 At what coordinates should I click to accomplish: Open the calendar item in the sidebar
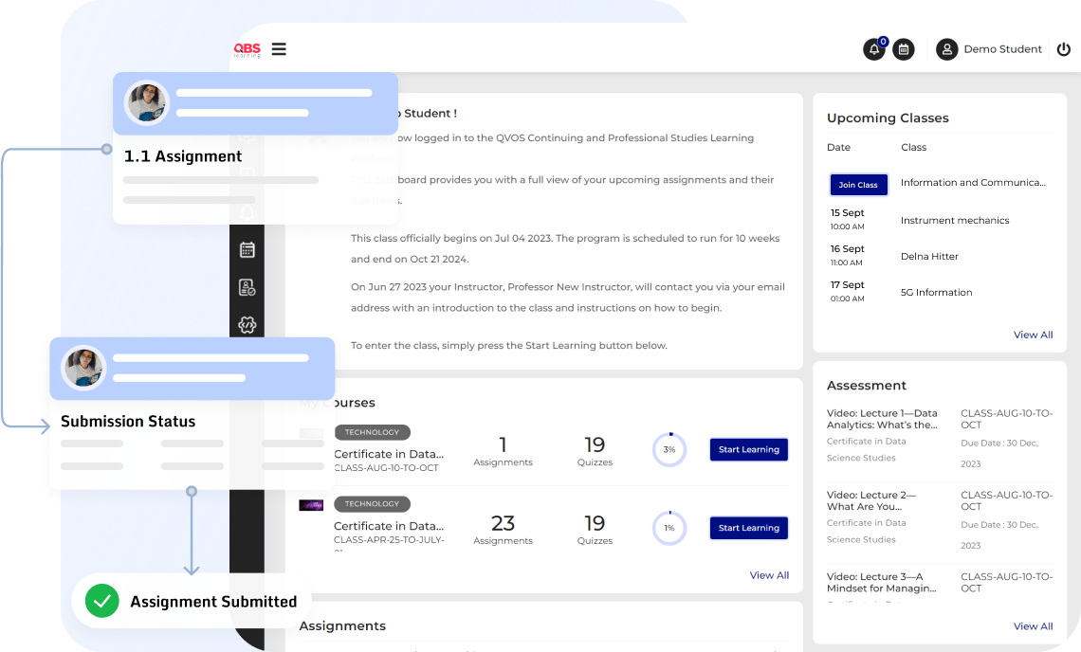pyautogui.click(x=247, y=250)
